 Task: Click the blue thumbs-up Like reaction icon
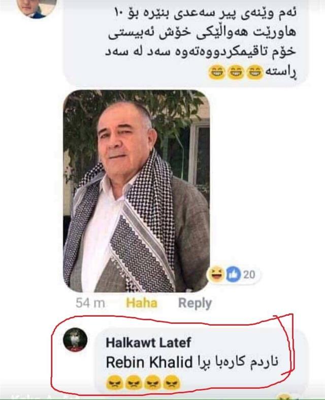(233, 275)
